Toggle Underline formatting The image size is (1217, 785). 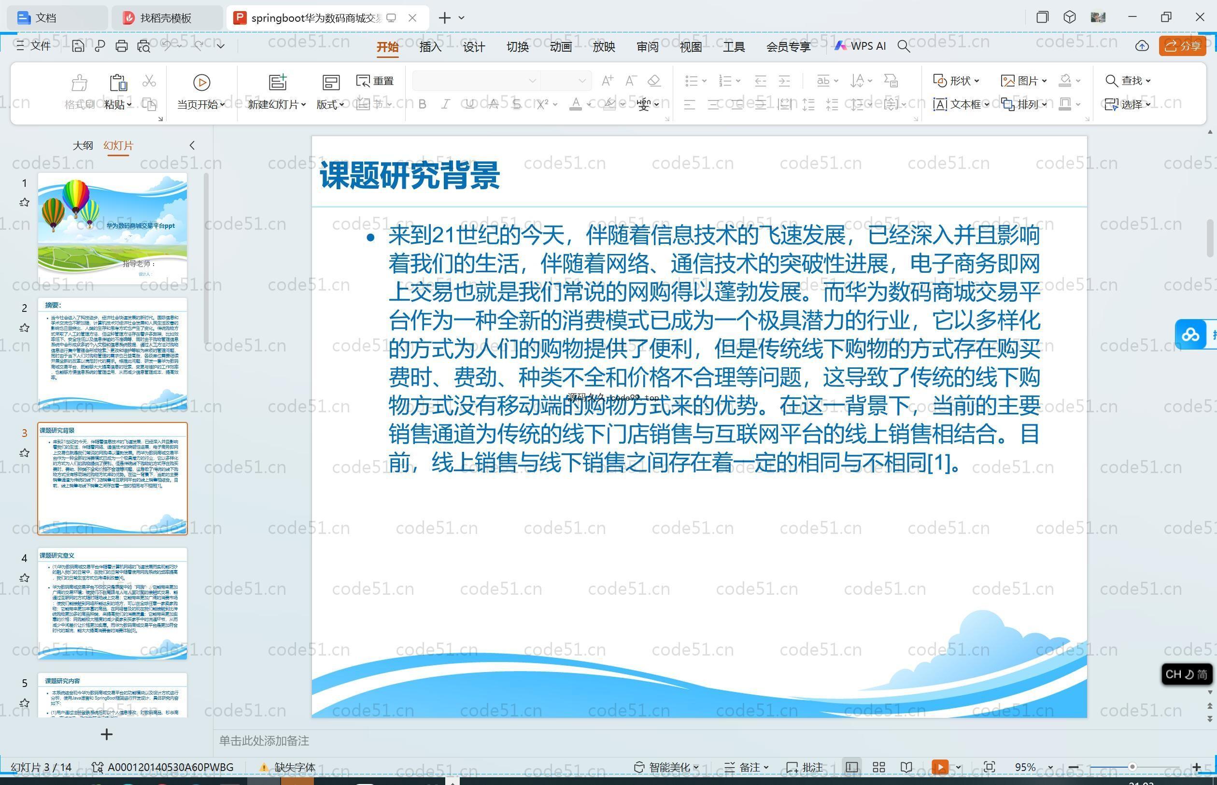pyautogui.click(x=469, y=104)
